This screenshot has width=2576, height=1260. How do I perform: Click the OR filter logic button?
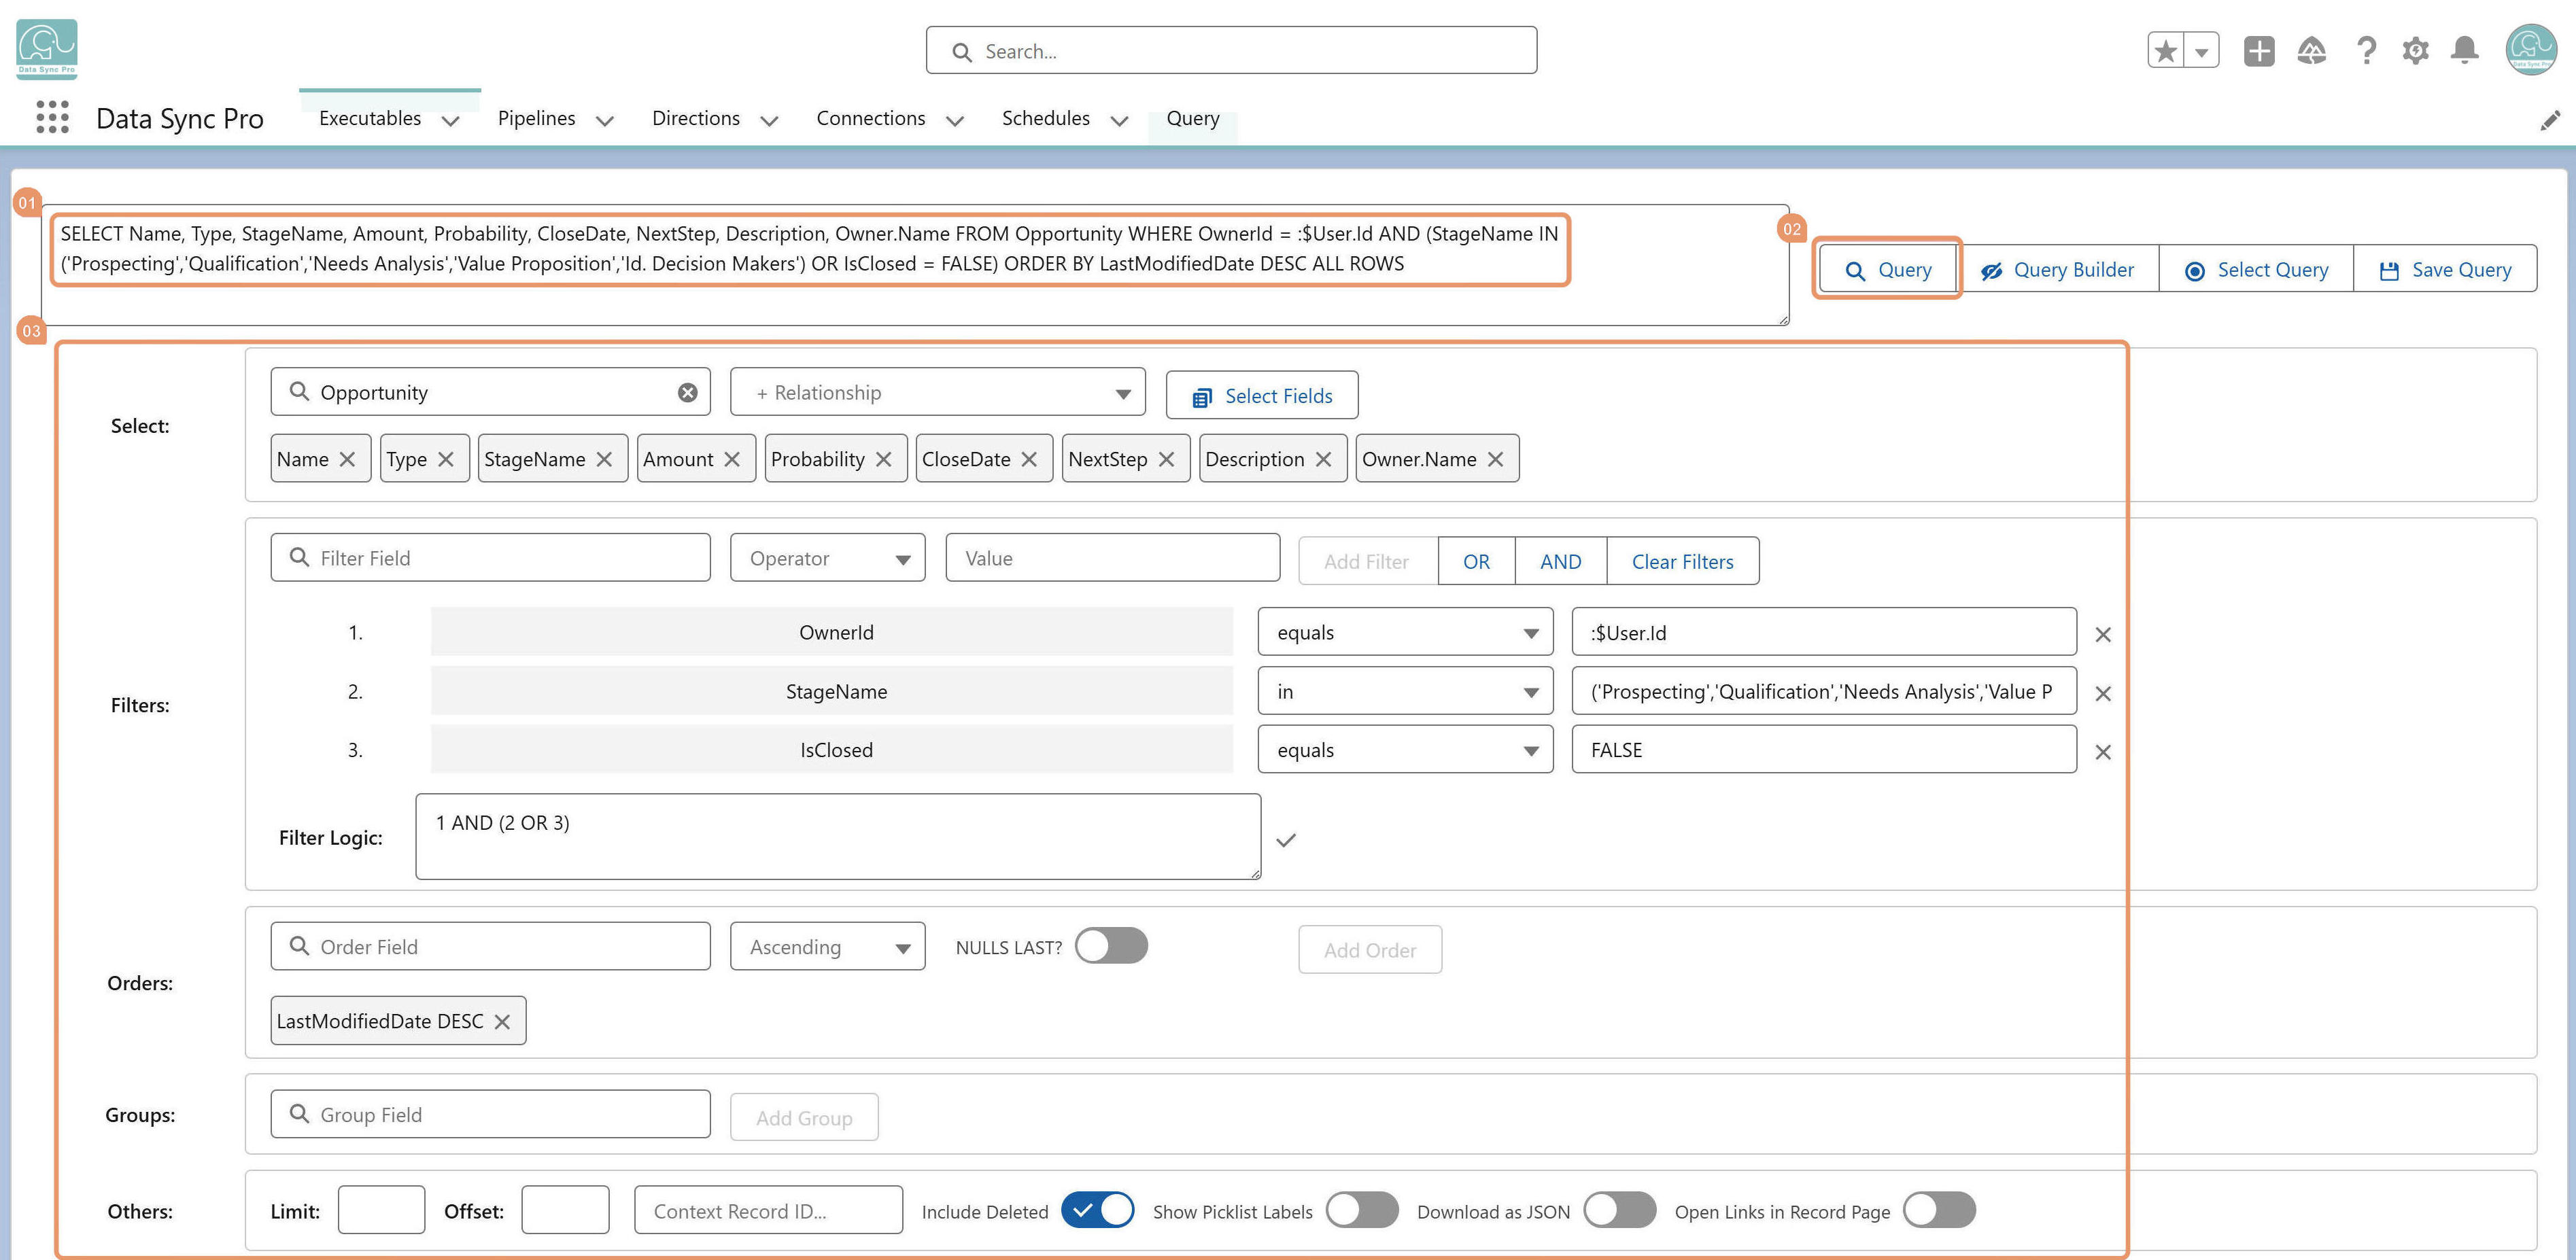pyautogui.click(x=1476, y=561)
